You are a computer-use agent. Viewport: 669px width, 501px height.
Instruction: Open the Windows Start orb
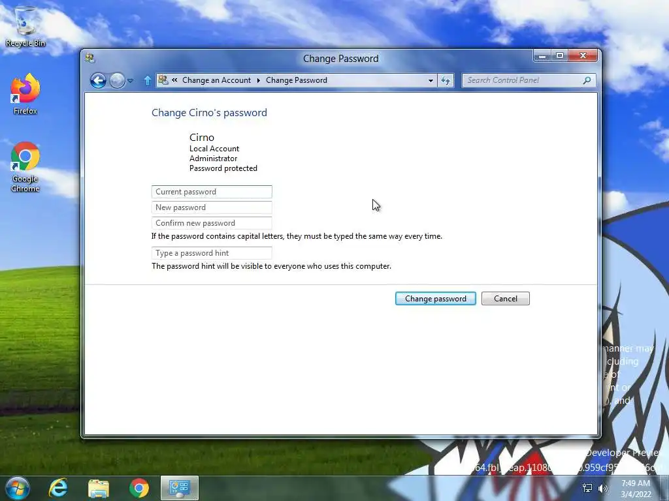(18, 488)
